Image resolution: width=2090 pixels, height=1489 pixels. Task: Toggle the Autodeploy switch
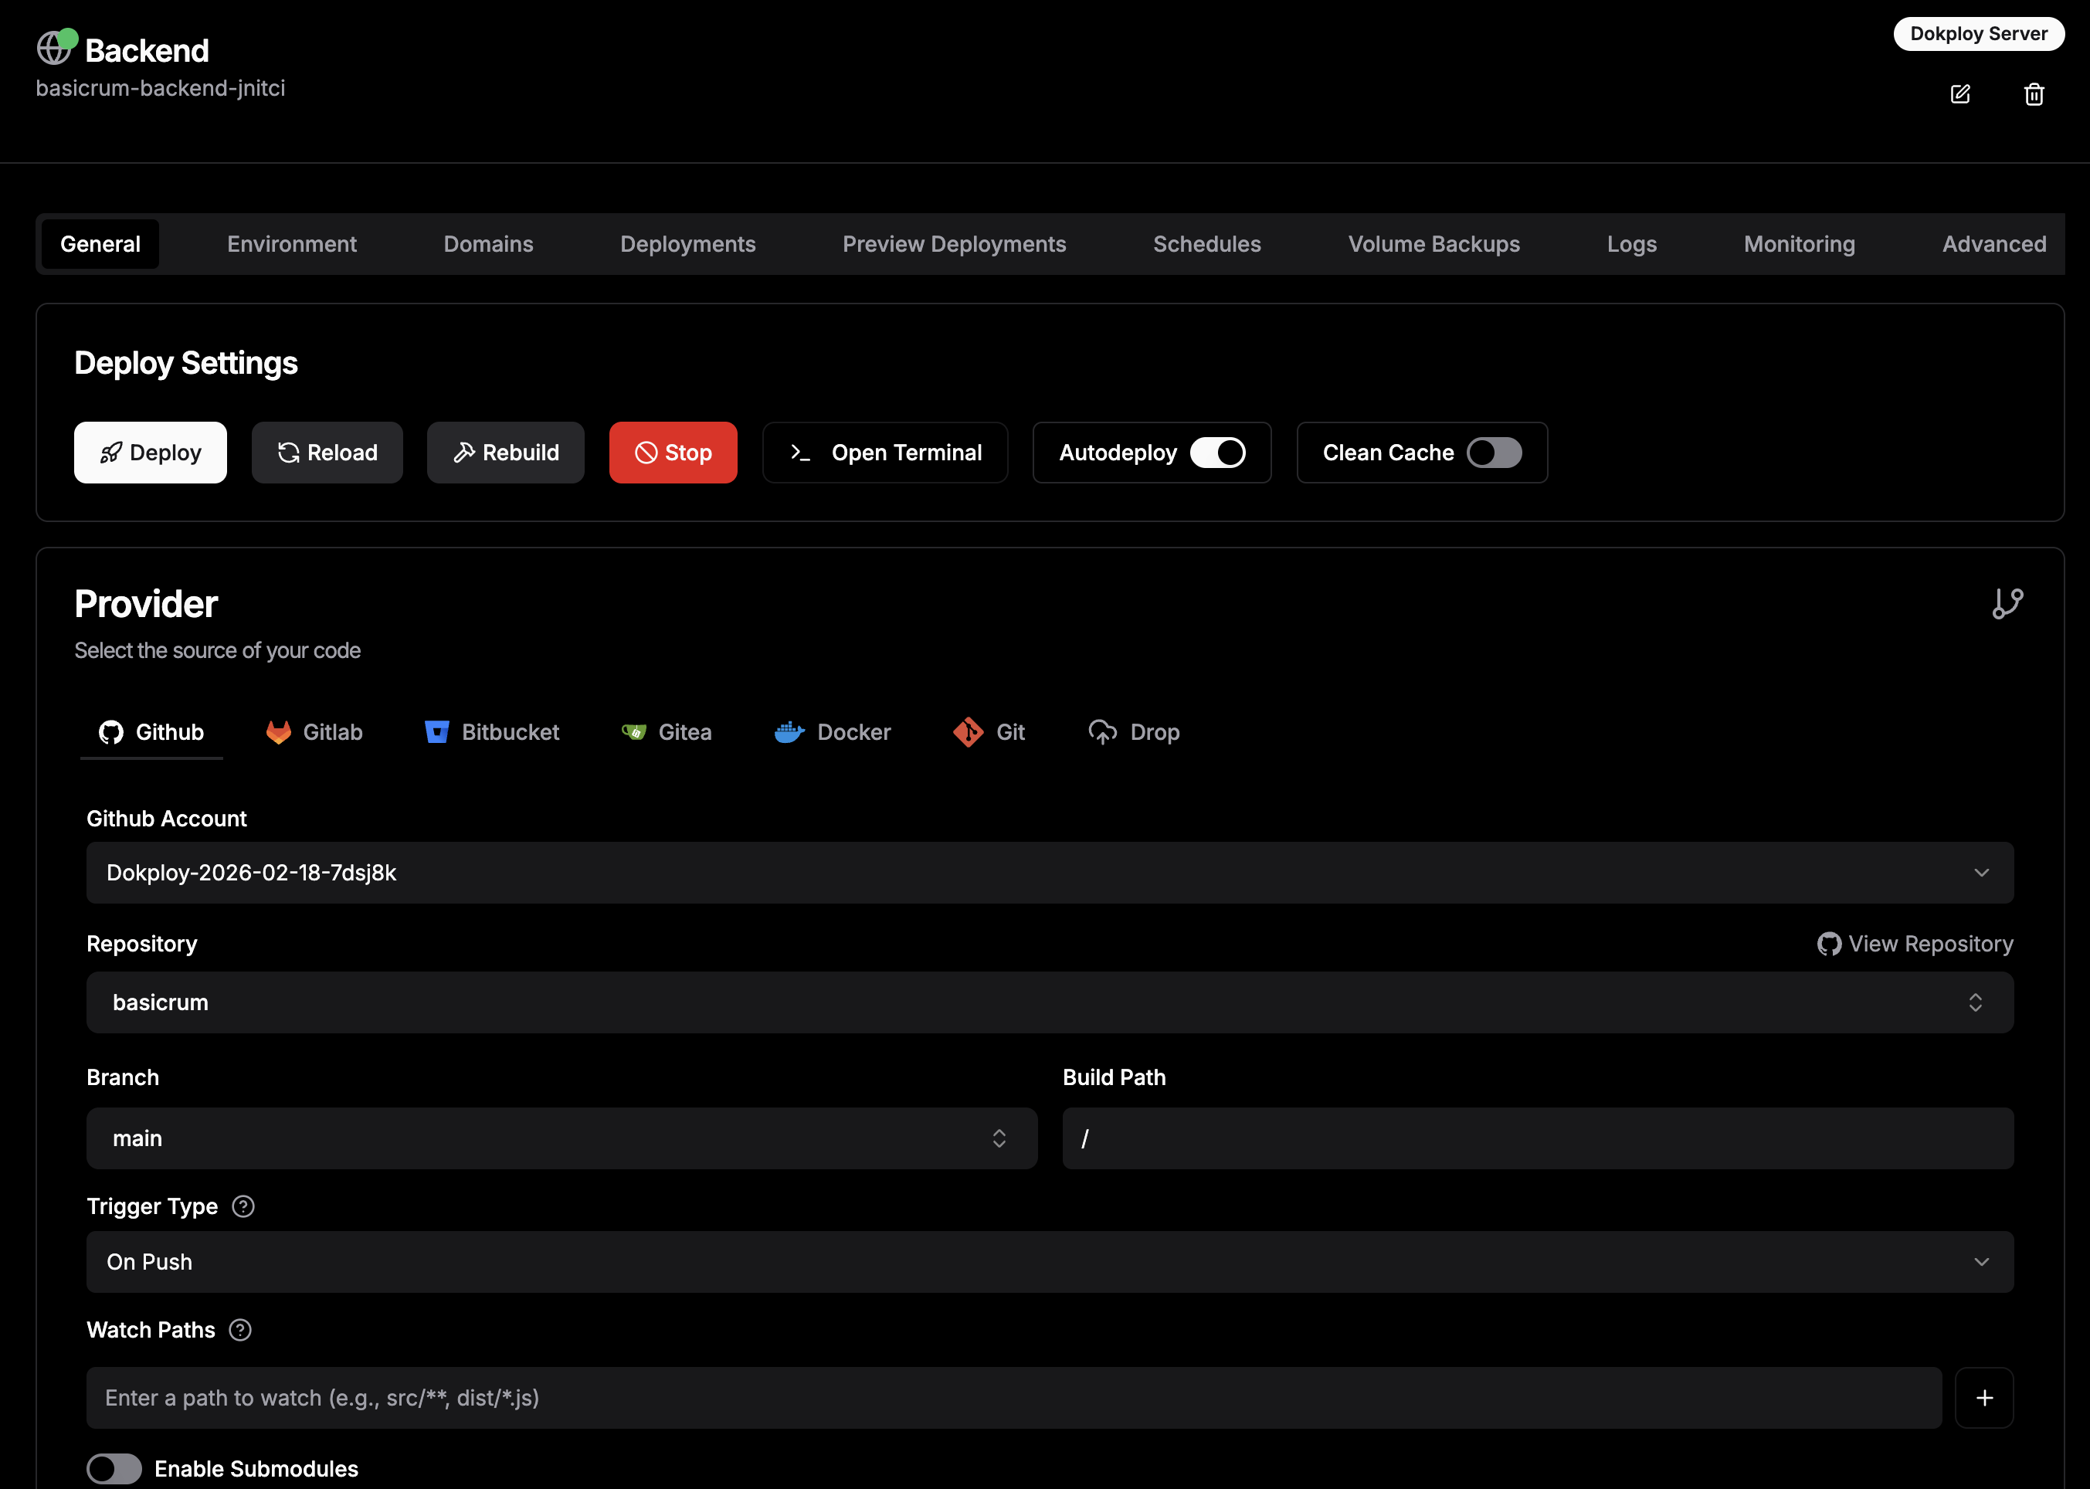click(1217, 453)
